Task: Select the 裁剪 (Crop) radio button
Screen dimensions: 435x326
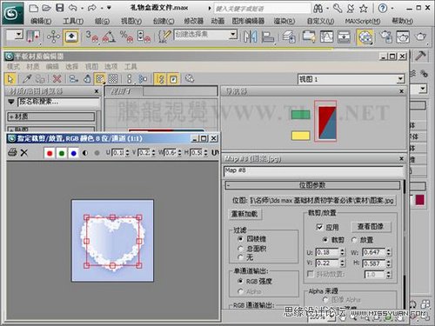Action: 325,240
